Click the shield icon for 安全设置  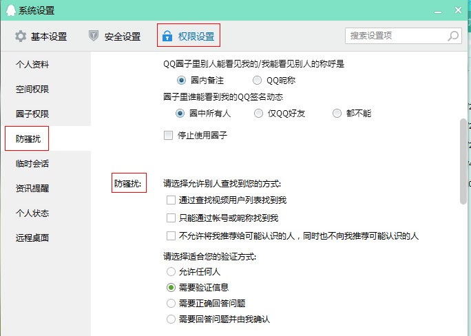click(94, 36)
